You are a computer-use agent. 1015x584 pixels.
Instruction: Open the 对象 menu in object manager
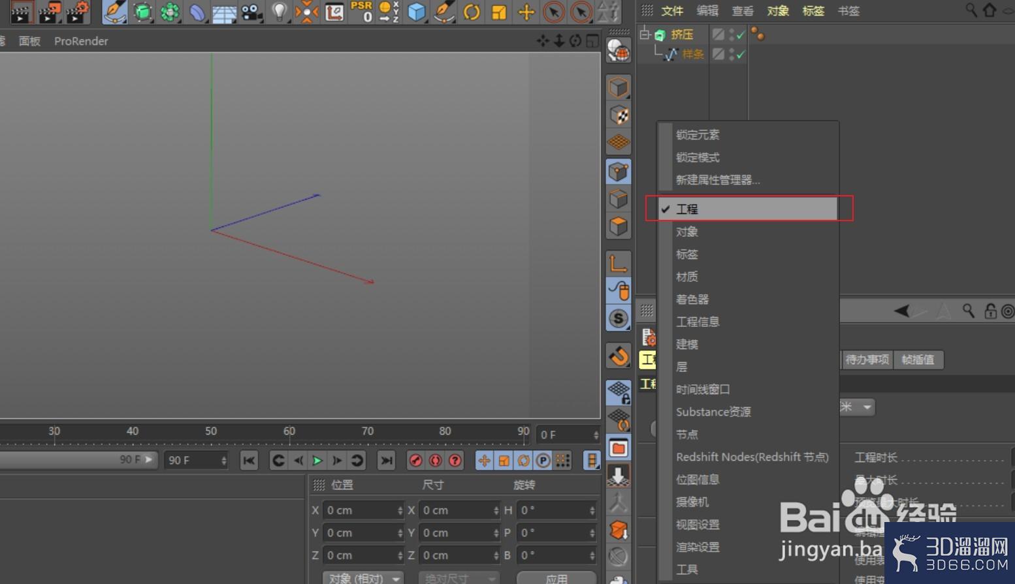click(x=778, y=11)
